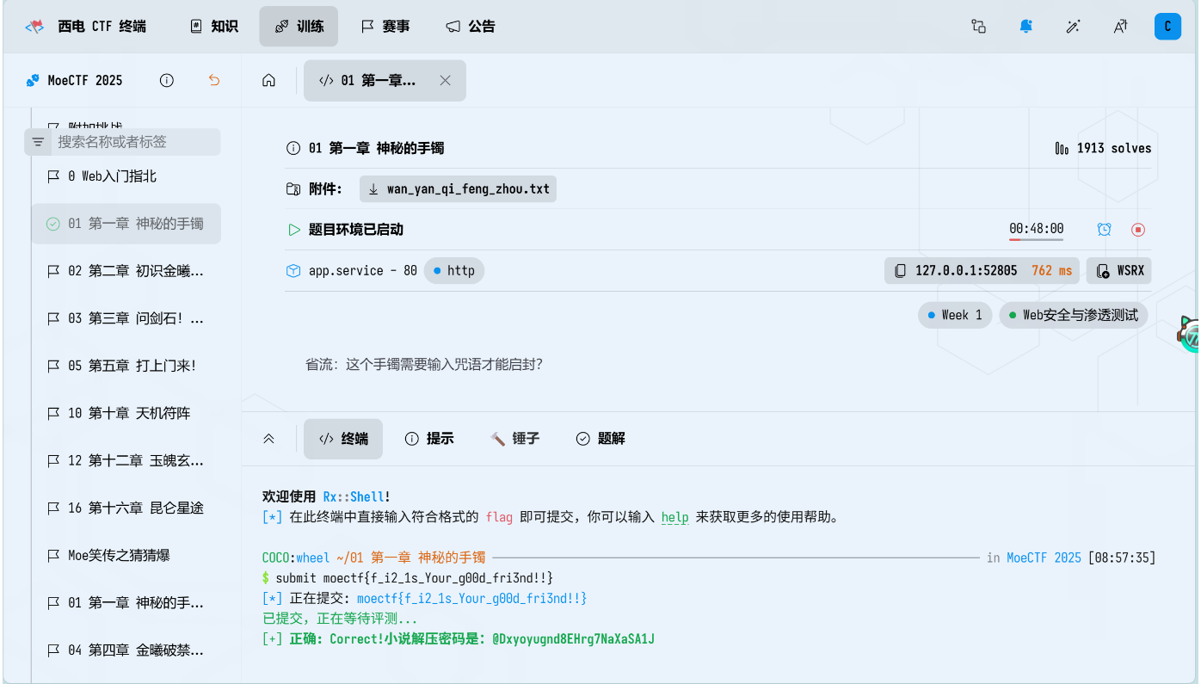
Task: Switch to the 提示 tab
Action: (x=429, y=438)
